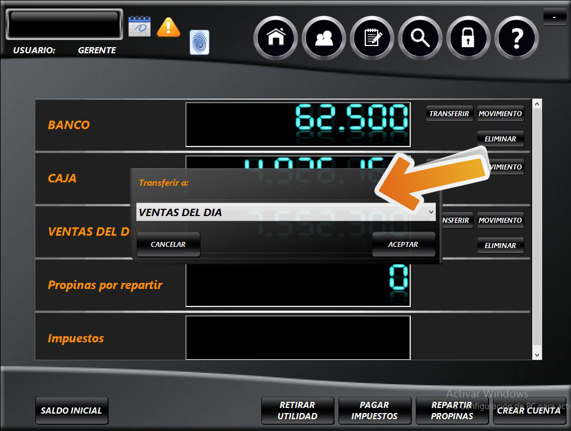Click ELIMINAR for the BANCO account
Screen dimensions: 571x431
pyautogui.click(x=500, y=138)
